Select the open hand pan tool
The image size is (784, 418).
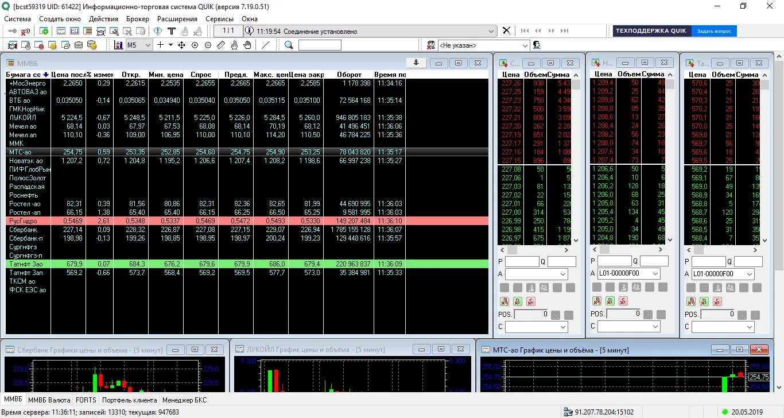coord(247,45)
